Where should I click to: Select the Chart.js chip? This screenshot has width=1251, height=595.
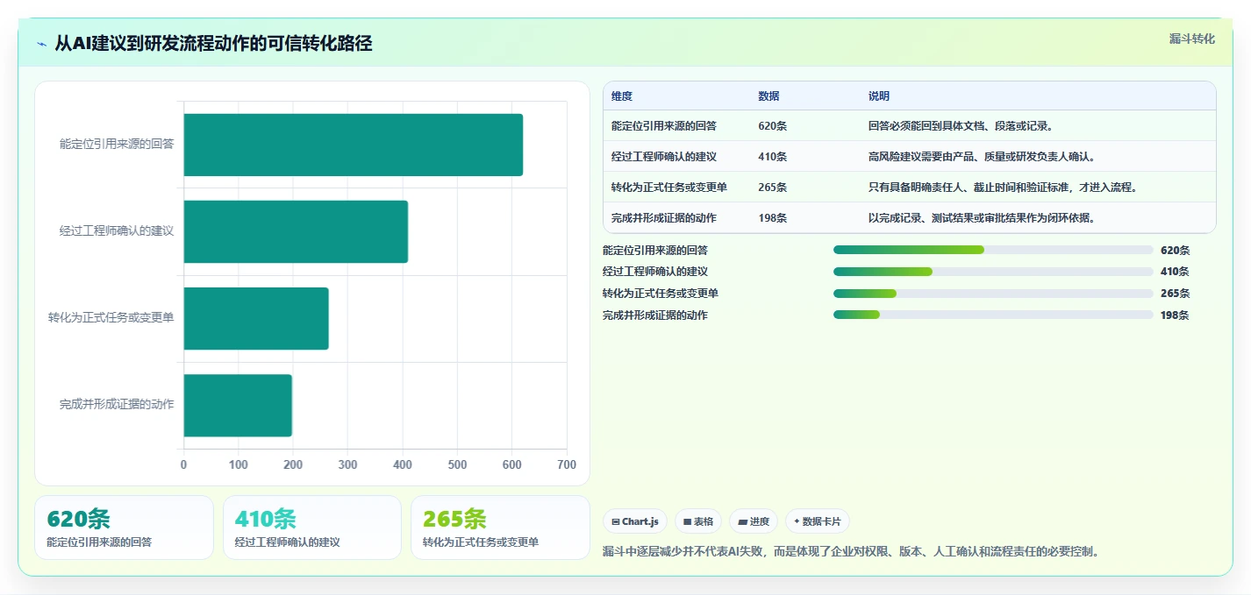pyautogui.click(x=634, y=521)
